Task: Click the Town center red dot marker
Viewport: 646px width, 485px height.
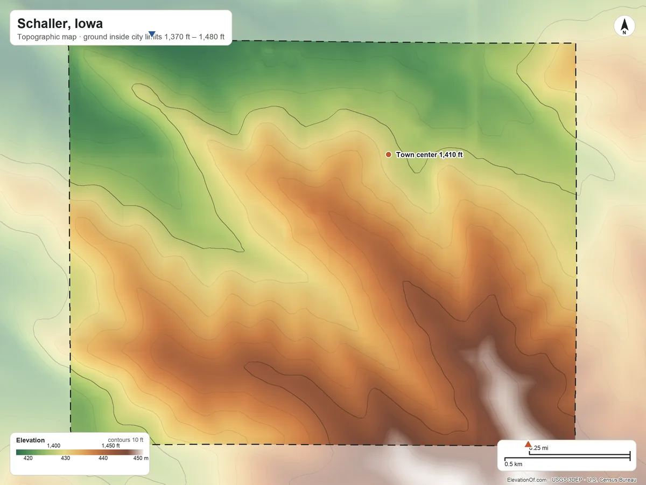Action: (389, 155)
